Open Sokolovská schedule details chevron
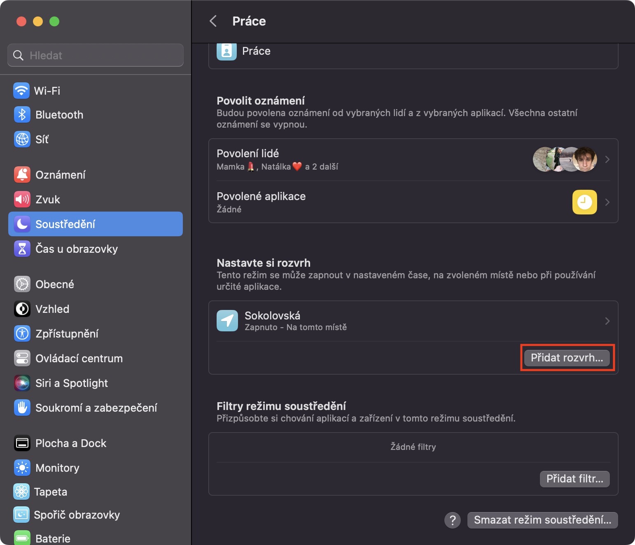 point(607,321)
